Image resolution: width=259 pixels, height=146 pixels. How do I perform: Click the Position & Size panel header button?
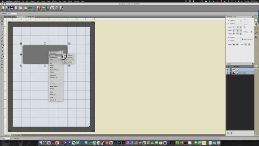253,17
